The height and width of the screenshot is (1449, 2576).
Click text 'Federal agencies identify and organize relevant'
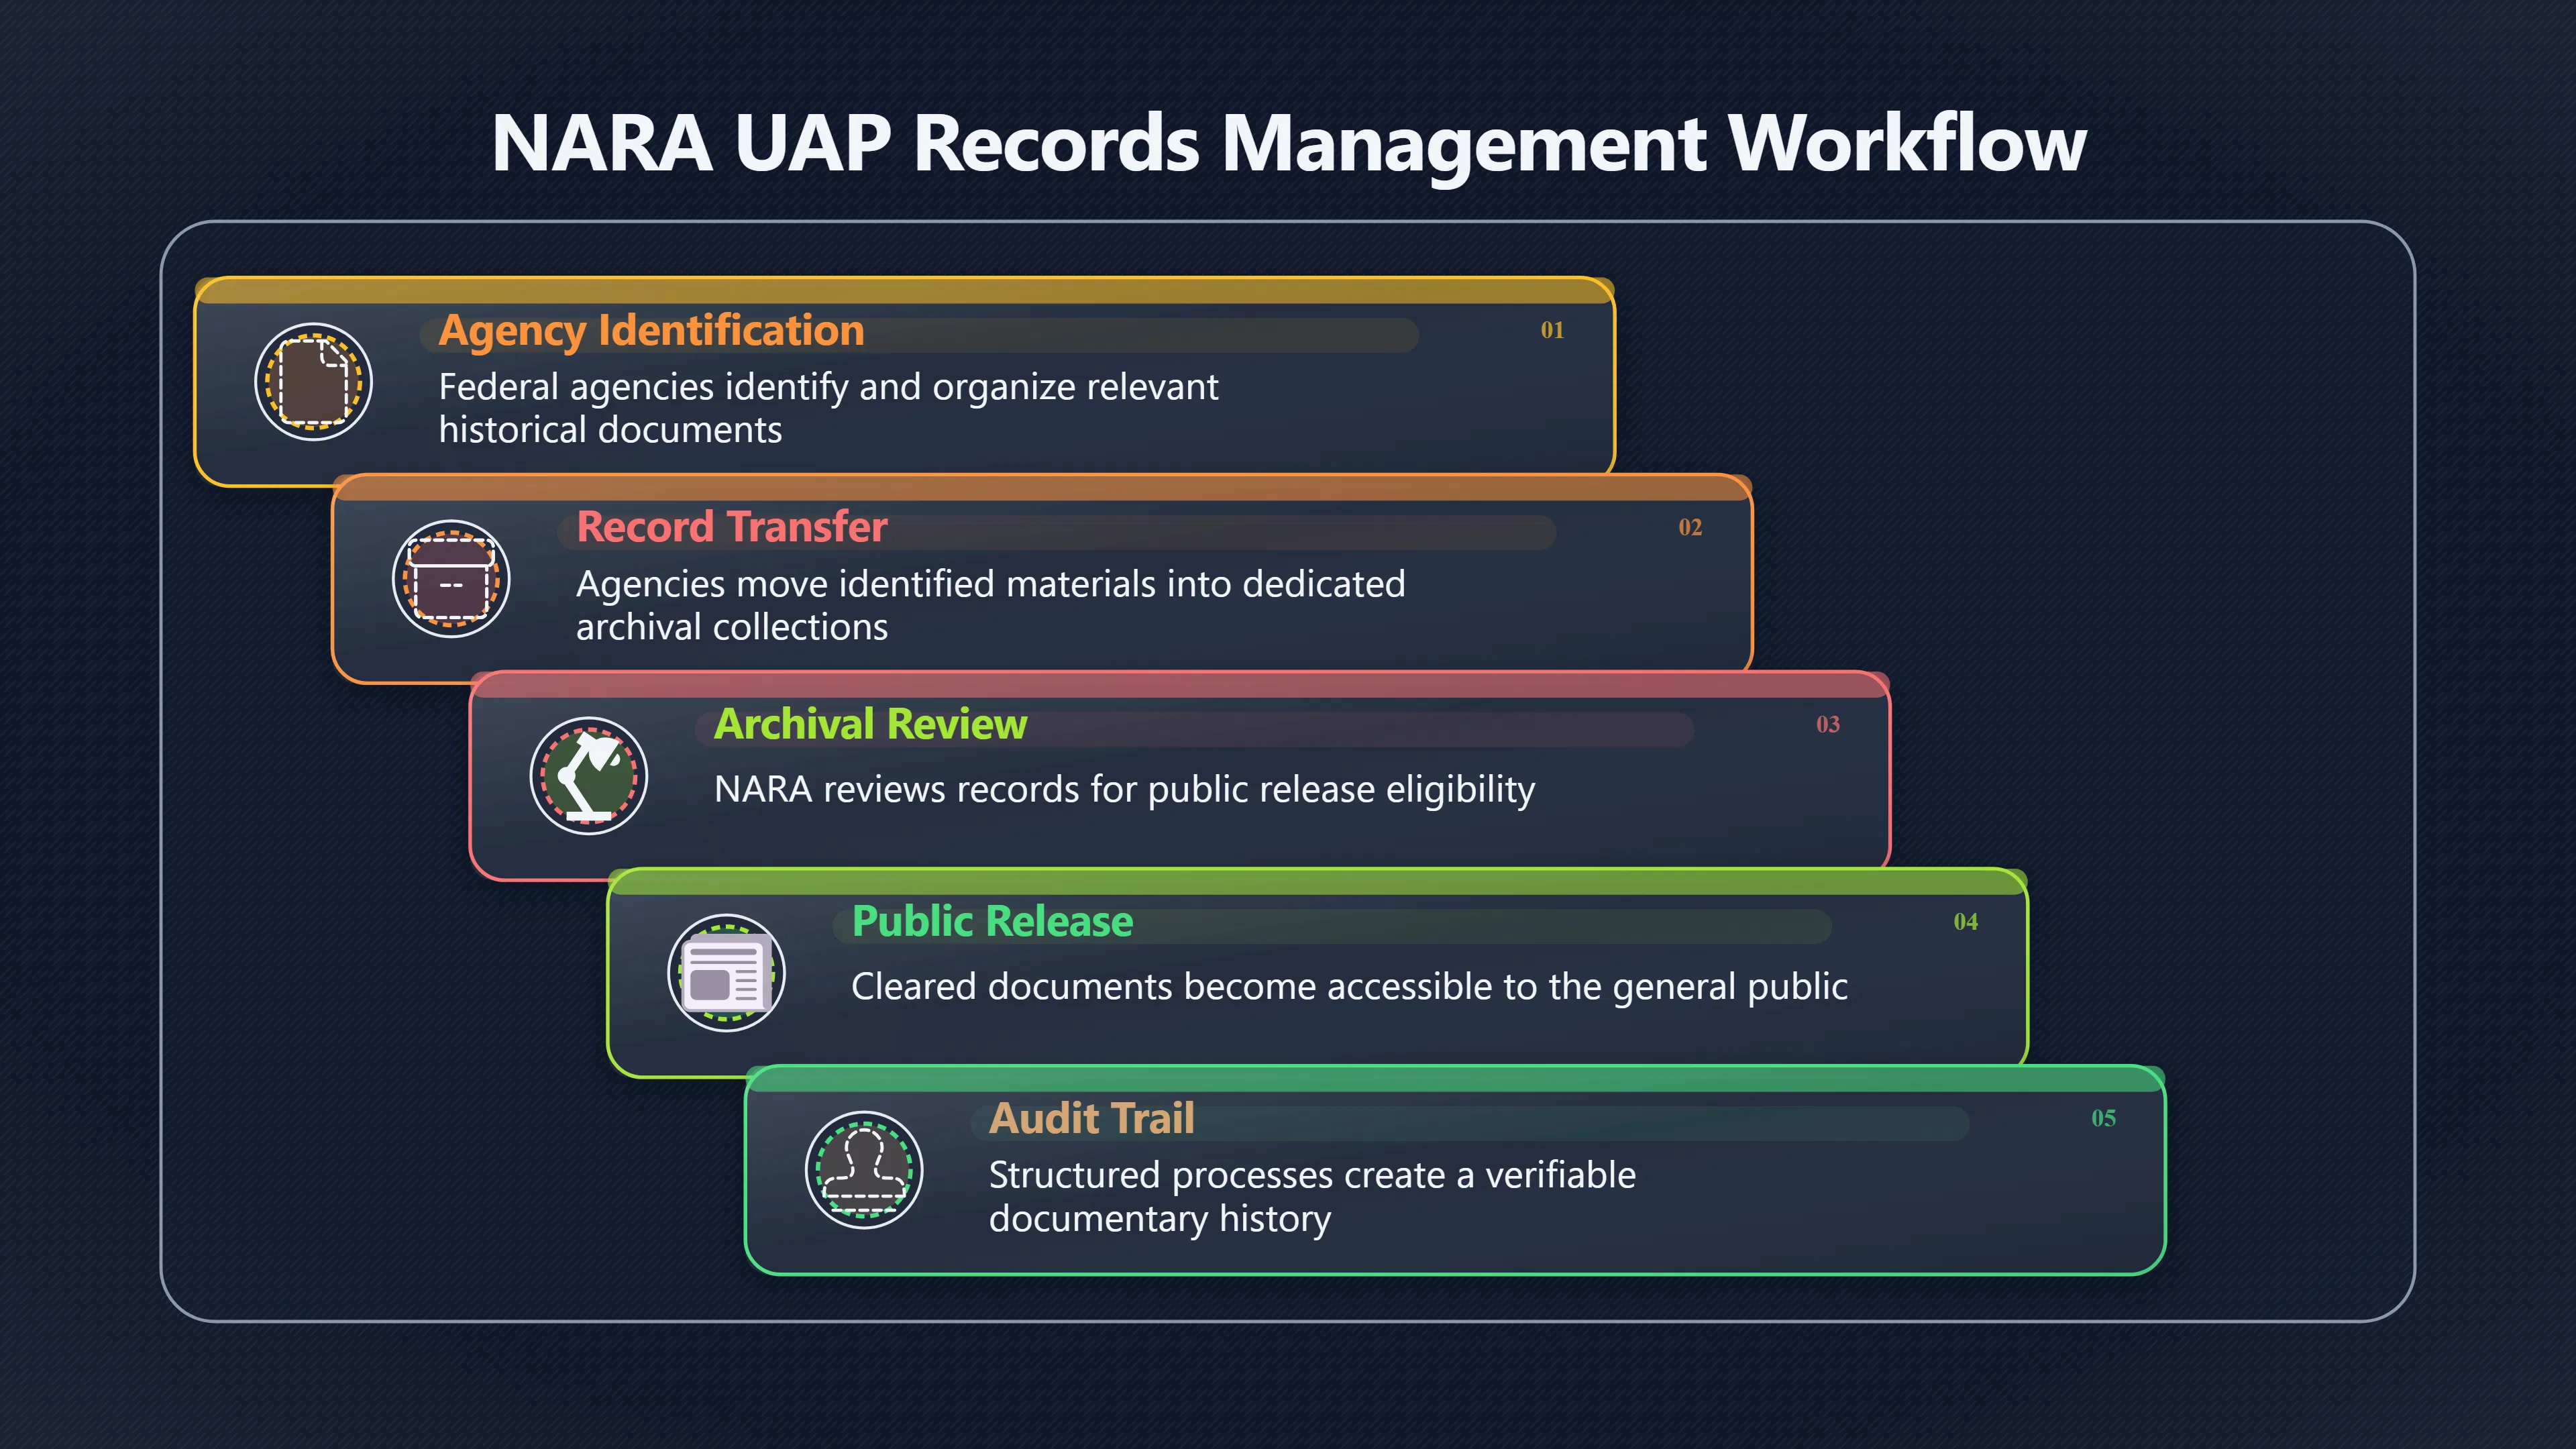(828, 387)
